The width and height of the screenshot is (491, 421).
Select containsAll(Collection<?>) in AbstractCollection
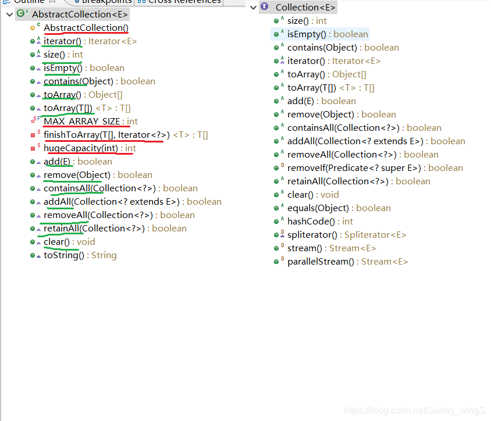tap(120, 188)
